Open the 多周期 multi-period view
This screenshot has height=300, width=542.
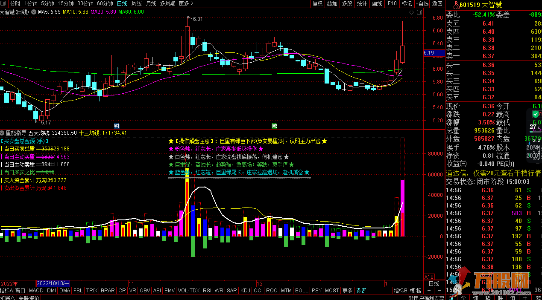168,3
